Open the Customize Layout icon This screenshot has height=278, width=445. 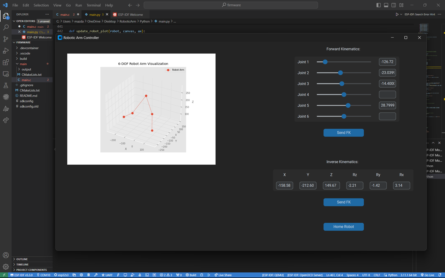tap(401, 5)
